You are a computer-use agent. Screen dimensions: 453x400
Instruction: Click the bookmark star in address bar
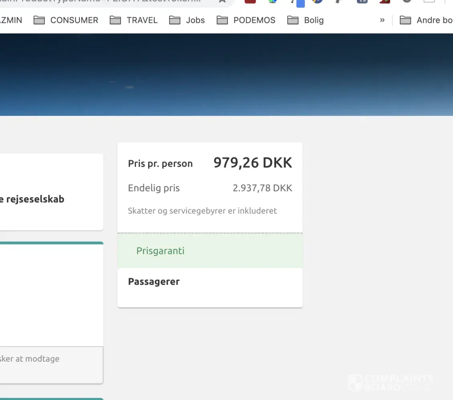click(x=222, y=1)
